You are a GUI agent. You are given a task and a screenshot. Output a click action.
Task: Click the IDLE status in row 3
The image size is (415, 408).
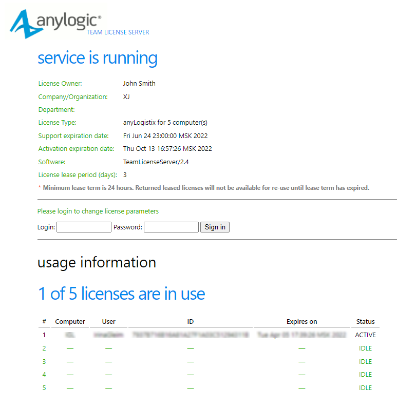point(366,361)
